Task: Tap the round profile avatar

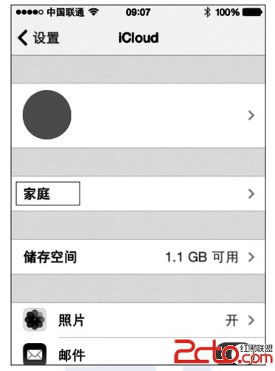Action: click(47, 115)
